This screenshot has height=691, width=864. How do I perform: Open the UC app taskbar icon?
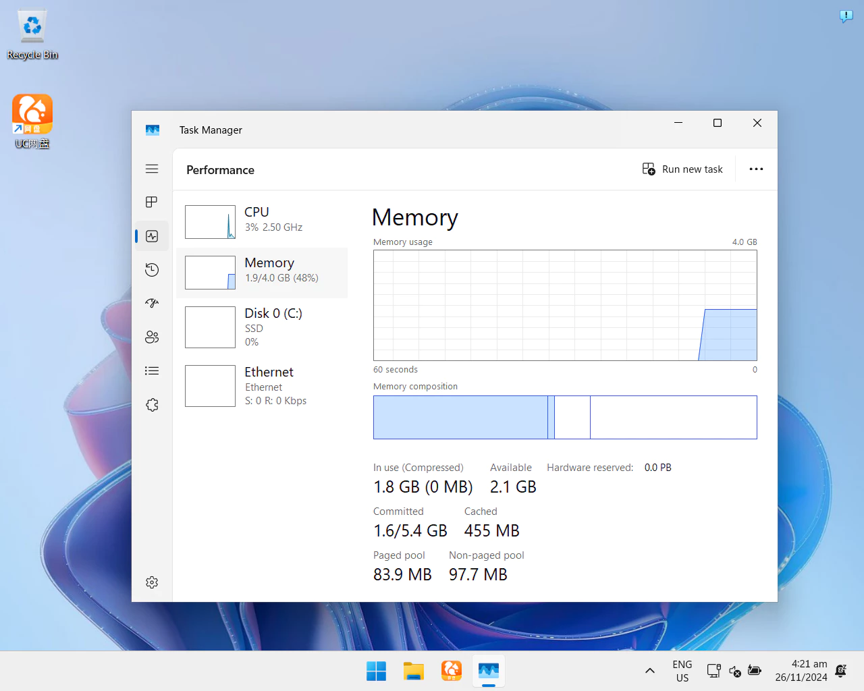click(x=452, y=671)
